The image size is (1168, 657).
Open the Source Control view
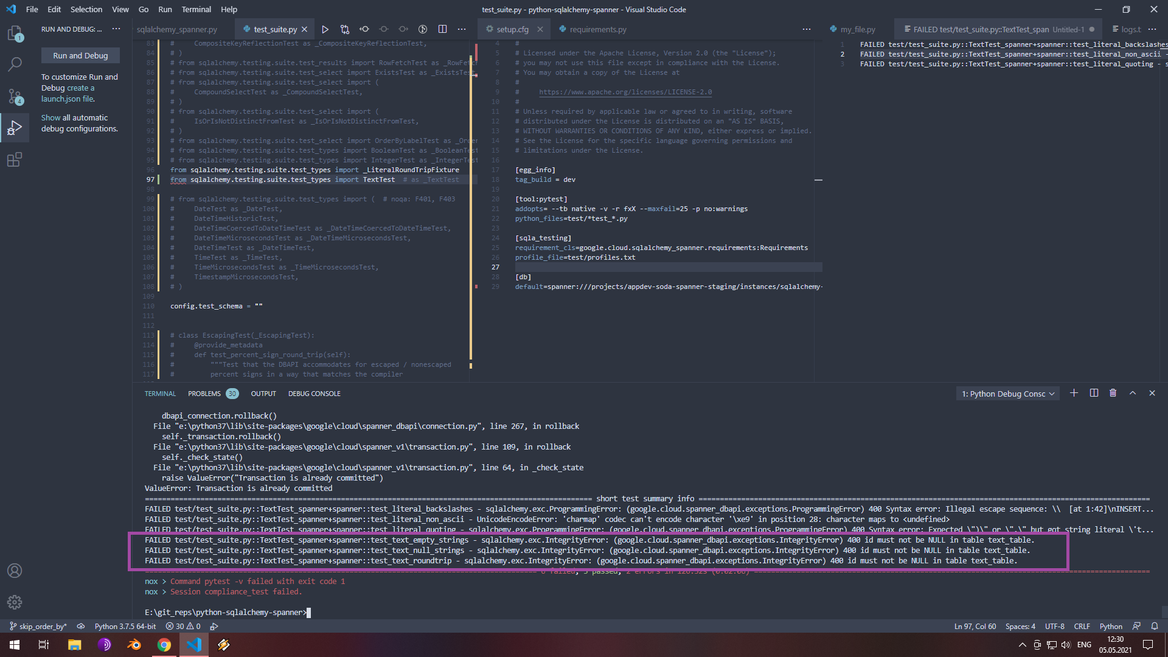pyautogui.click(x=15, y=96)
